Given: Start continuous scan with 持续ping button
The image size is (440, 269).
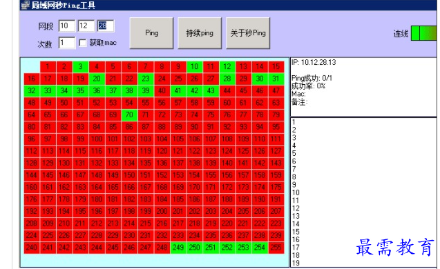Looking at the screenshot, I should tap(200, 33).
